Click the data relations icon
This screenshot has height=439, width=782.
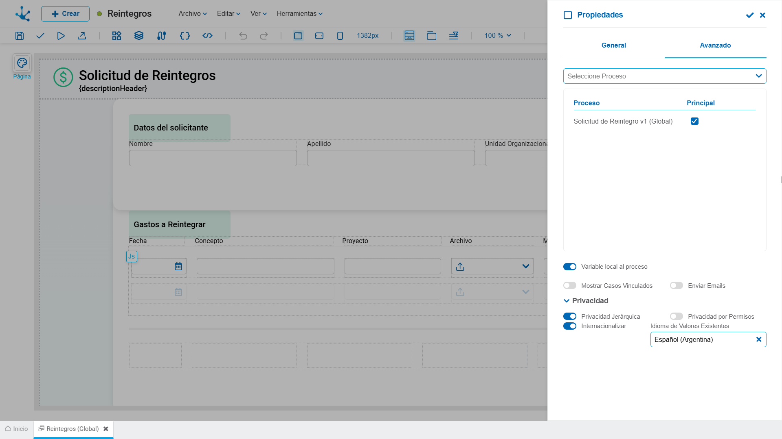tap(161, 36)
